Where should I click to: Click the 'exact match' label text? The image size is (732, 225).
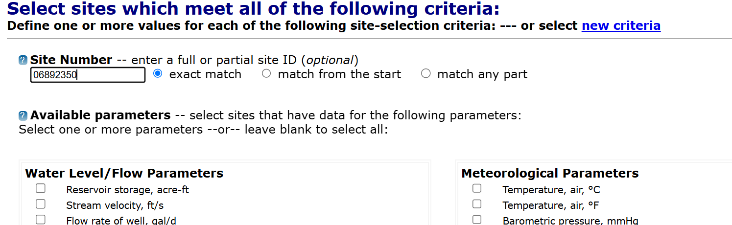tap(205, 74)
